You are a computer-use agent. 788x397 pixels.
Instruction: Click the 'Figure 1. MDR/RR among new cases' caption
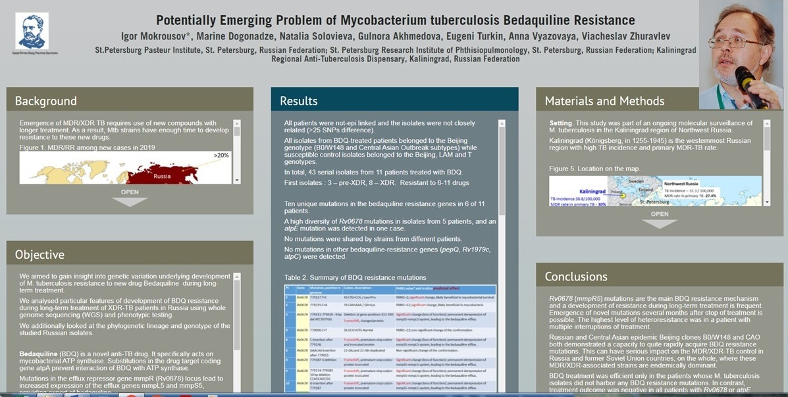tap(87, 147)
